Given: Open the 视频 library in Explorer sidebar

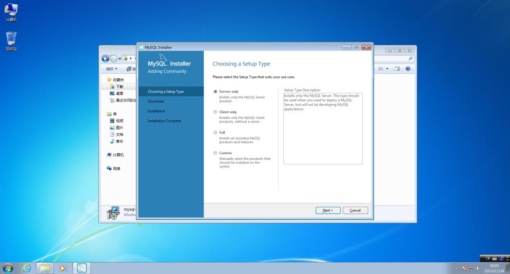Looking at the screenshot, I should (117, 121).
